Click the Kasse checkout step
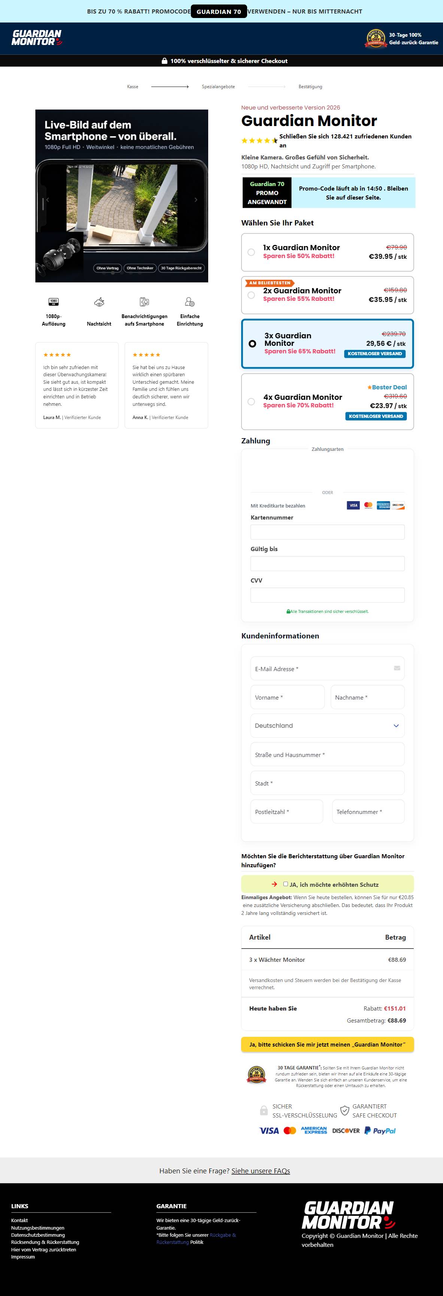 (133, 87)
